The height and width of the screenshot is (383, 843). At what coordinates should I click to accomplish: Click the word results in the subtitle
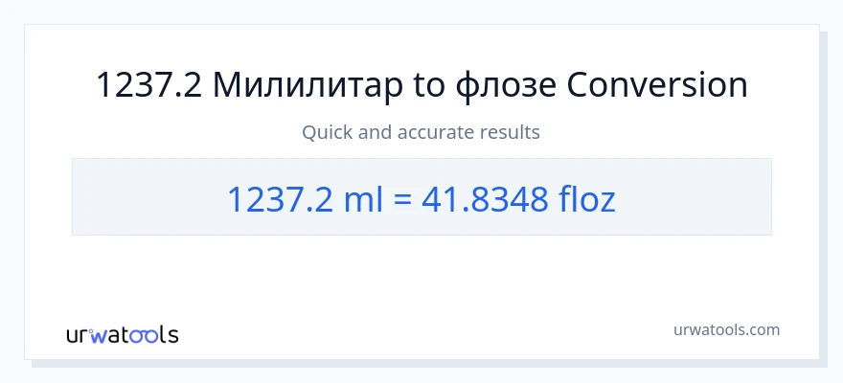coord(510,132)
